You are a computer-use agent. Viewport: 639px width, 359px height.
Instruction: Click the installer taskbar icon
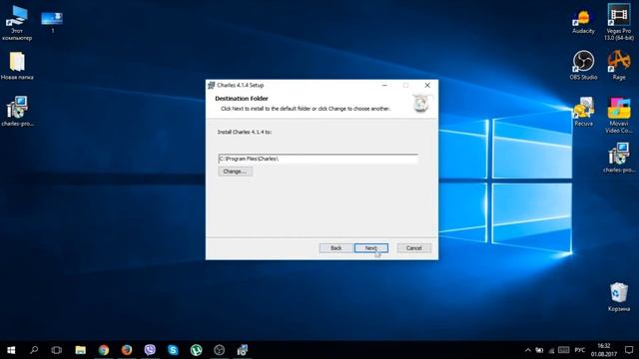tap(243, 350)
